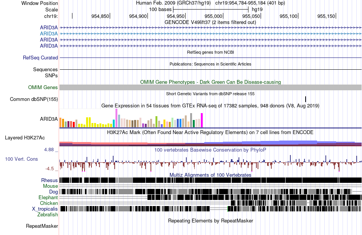Click the 955,150 ruler position
The height and width of the screenshot is (235, 362).
coord(326,16)
